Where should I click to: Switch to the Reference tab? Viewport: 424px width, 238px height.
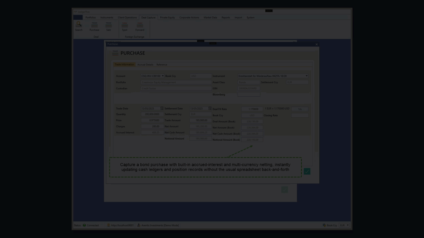[x=162, y=64]
